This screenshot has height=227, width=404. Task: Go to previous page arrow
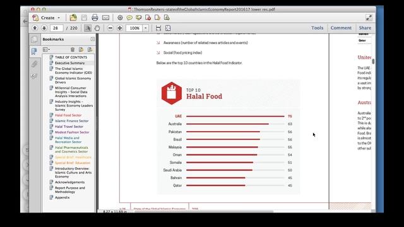tap(35, 28)
